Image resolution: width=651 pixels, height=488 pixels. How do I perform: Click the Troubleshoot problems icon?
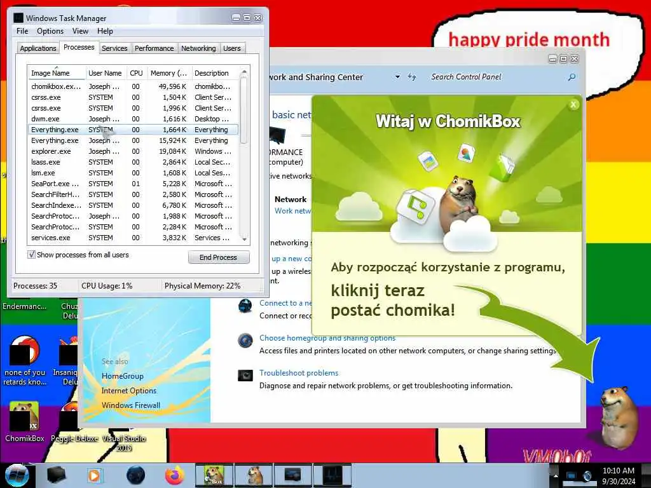coord(245,375)
